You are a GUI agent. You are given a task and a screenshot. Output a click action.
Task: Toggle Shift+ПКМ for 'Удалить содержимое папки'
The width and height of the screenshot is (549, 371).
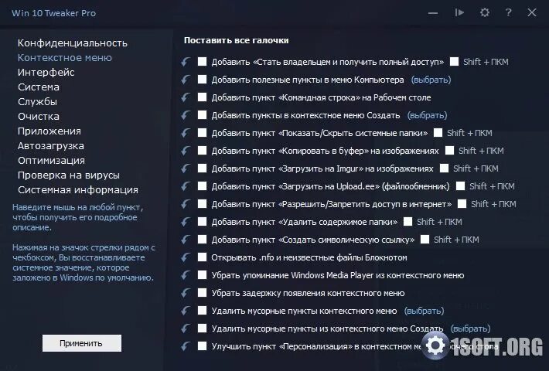(408, 222)
